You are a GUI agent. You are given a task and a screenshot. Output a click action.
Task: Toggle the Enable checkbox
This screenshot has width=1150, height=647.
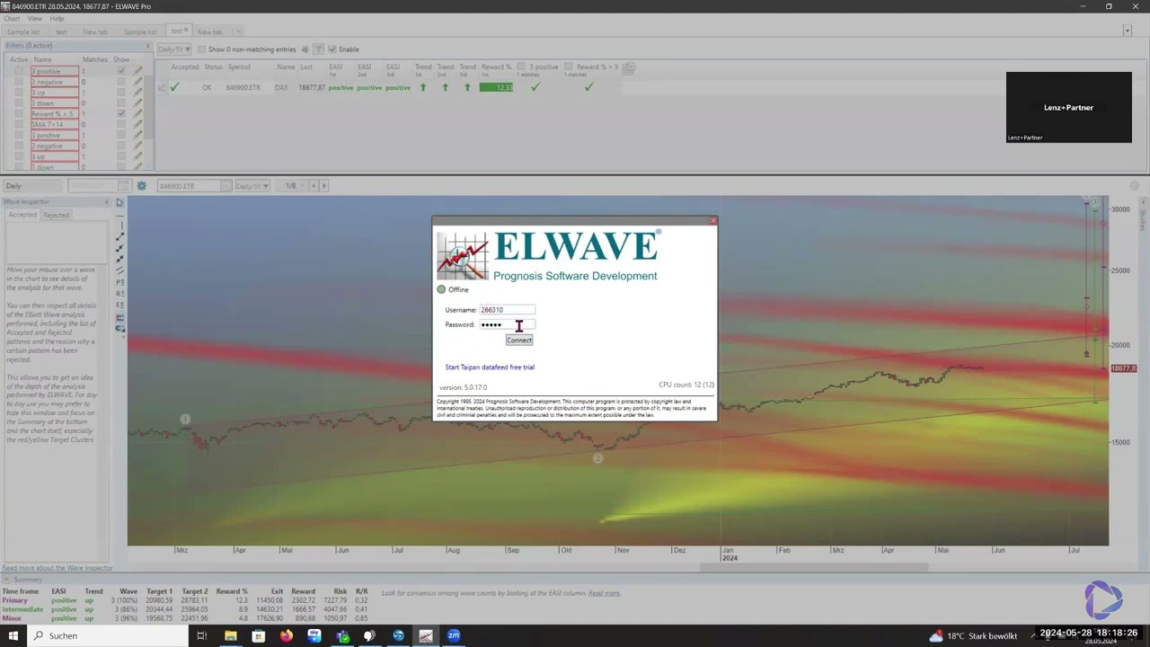(x=332, y=49)
